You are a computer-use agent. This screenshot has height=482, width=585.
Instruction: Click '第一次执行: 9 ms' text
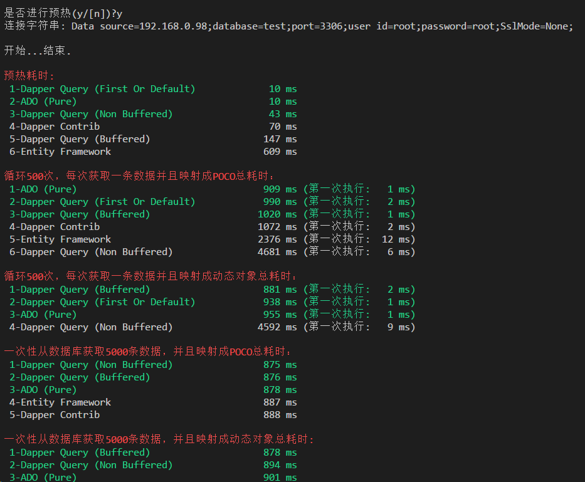point(359,327)
